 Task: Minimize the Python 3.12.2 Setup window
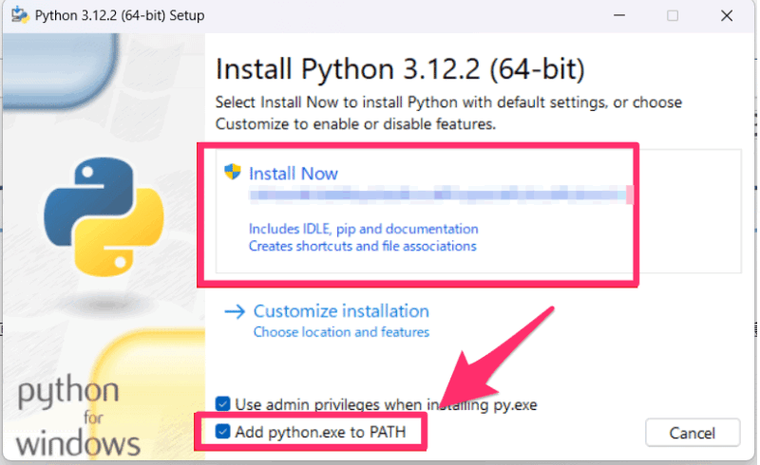click(x=619, y=15)
